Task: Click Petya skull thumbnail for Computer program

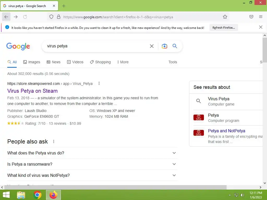Action: click(198, 117)
